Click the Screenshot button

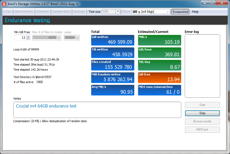(x=180, y=12)
